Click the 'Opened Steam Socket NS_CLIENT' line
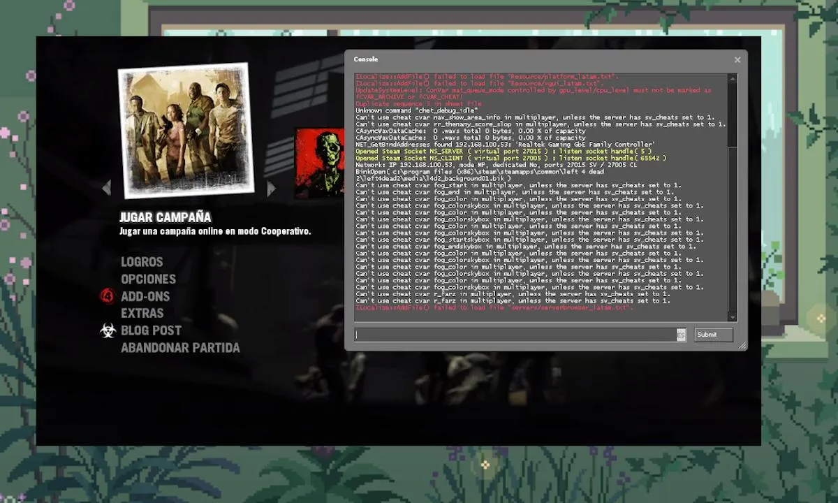This screenshot has height=503, width=838. point(510,158)
